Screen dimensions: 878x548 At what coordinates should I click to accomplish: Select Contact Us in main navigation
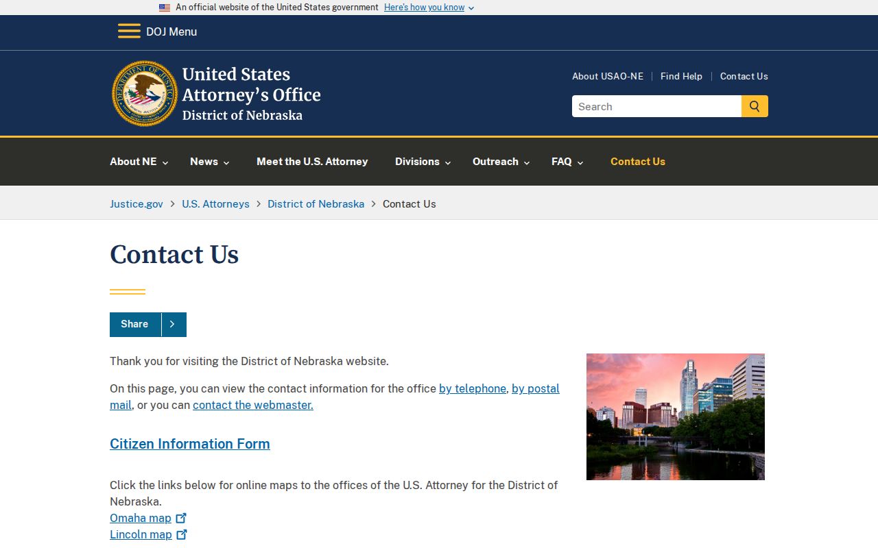coord(638,162)
